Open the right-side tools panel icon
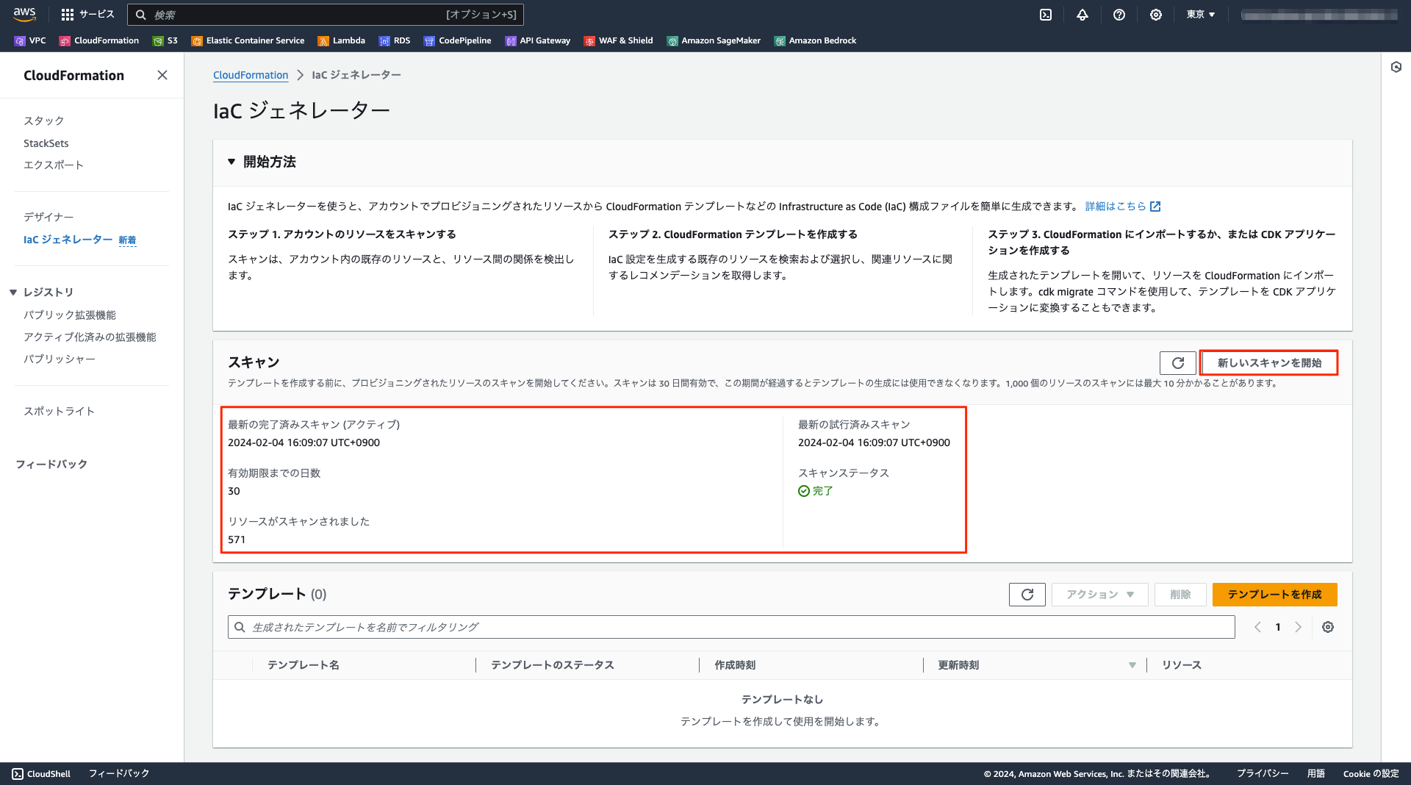Screen dimensions: 1411x785 [x=1396, y=68]
